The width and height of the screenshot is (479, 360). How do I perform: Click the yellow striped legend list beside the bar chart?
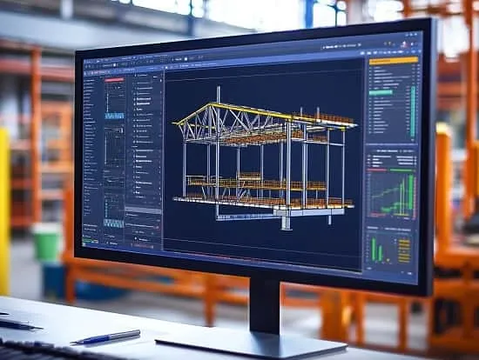(x=404, y=250)
